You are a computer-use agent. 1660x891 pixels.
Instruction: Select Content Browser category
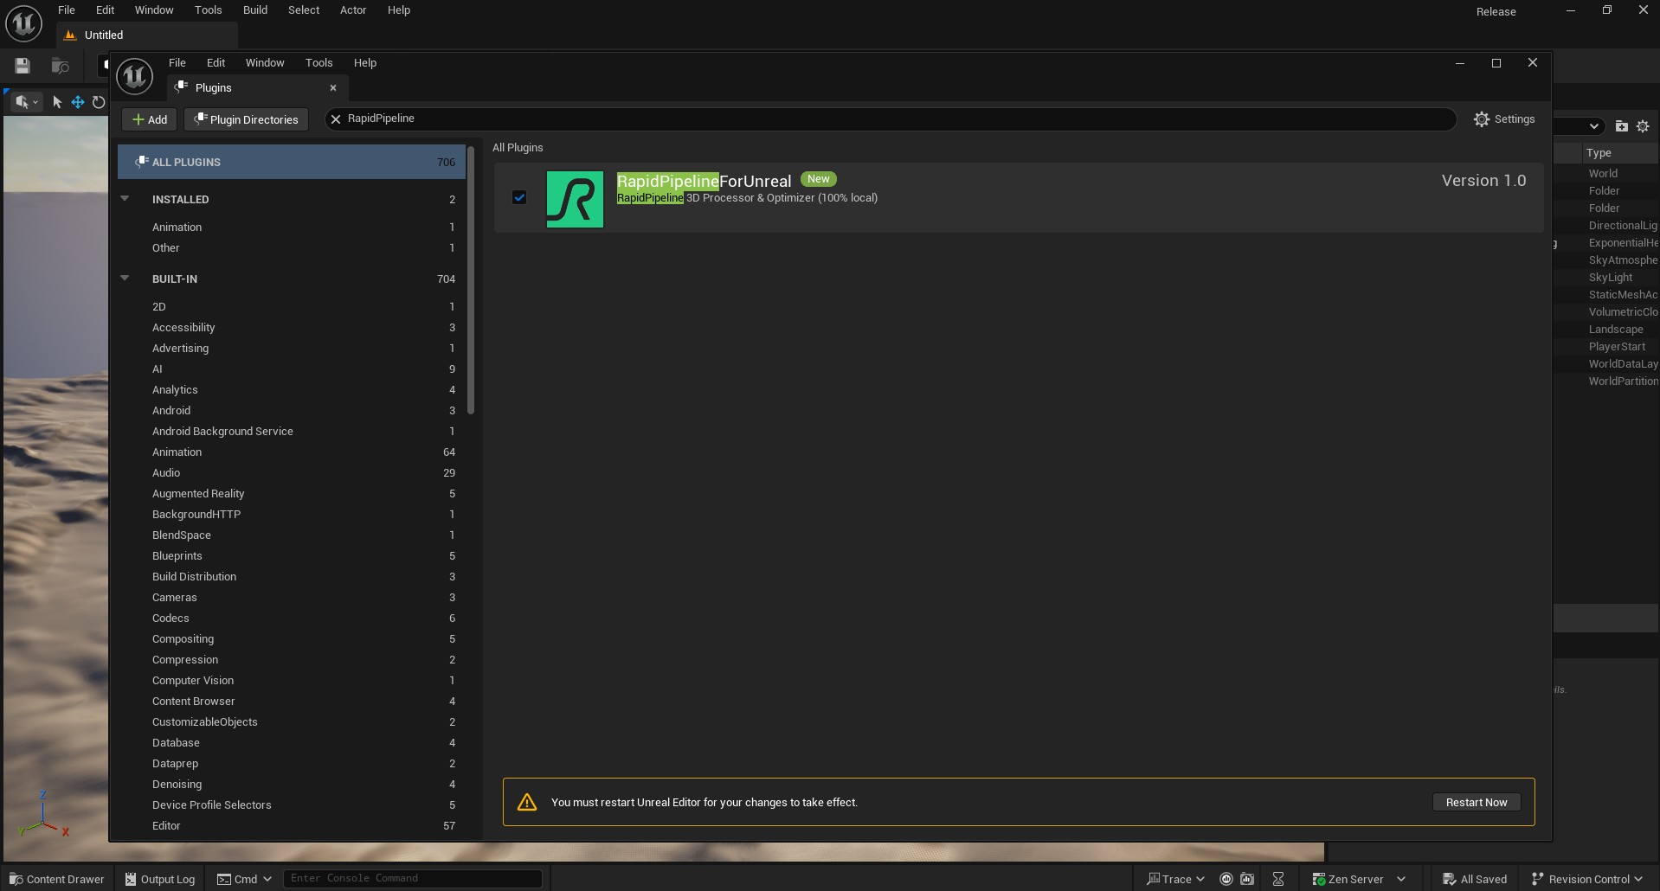(292, 701)
